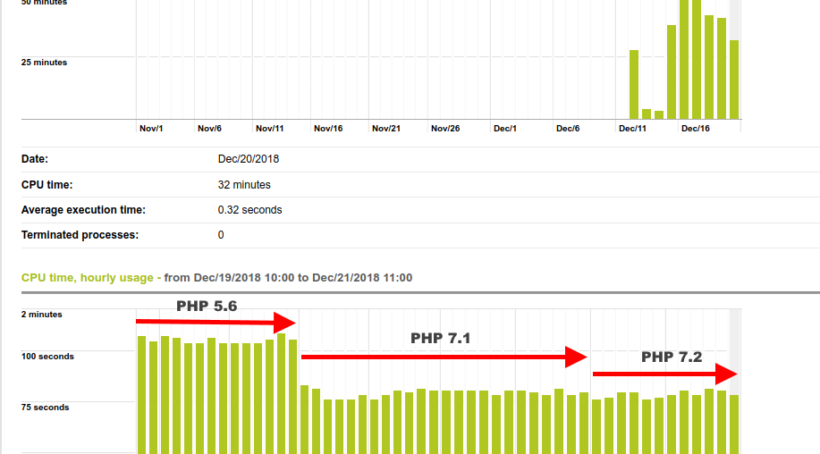
Task: Click the Nov/1 axis label
Action: tap(151, 129)
